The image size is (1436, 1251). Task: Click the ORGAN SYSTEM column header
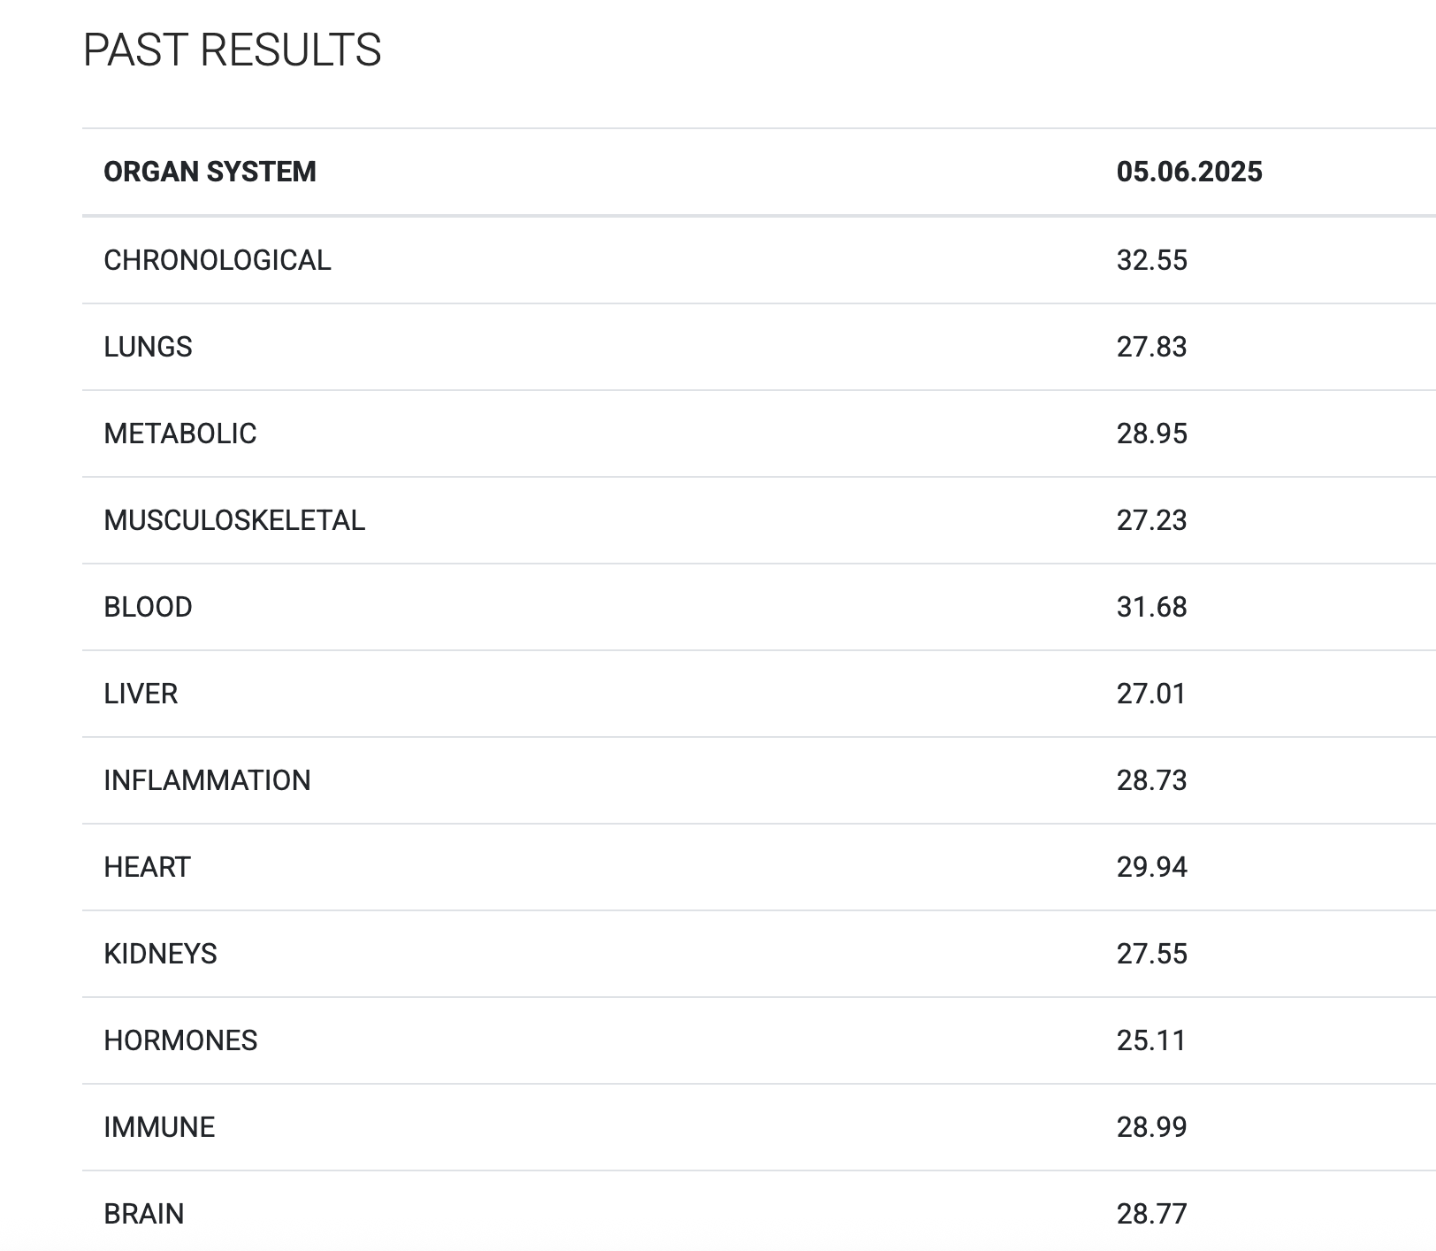click(210, 172)
